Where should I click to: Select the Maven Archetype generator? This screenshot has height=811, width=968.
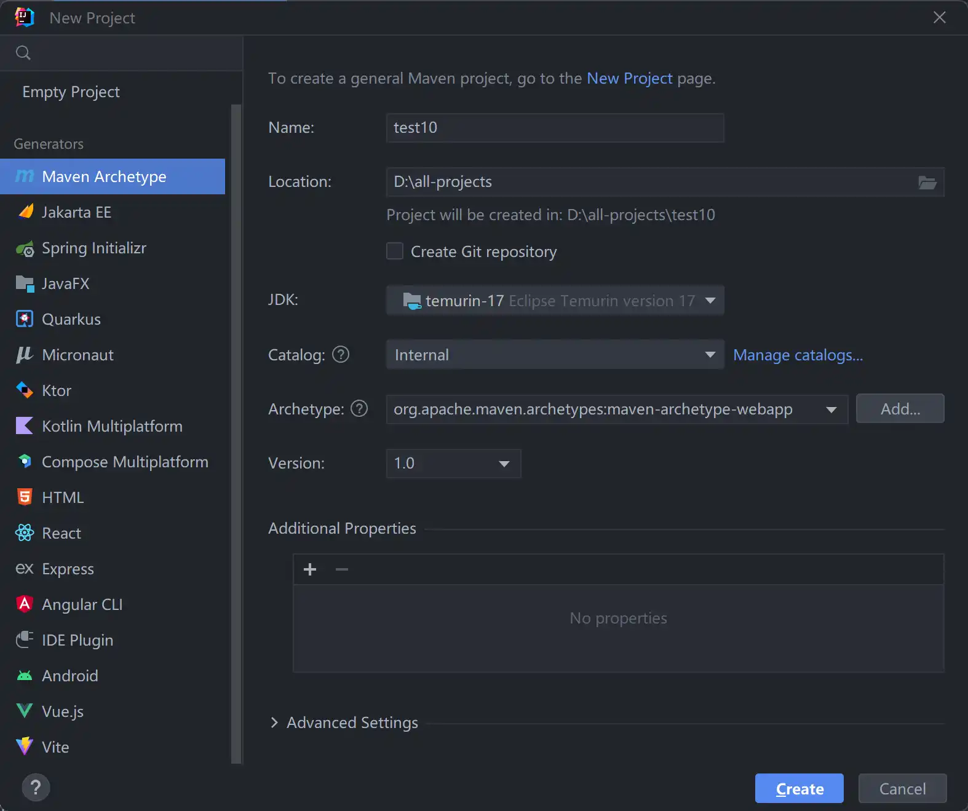click(113, 176)
